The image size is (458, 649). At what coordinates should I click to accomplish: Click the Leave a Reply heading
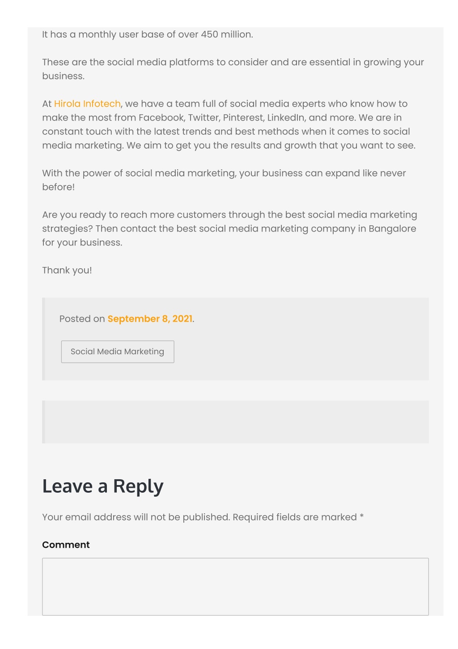103,486
